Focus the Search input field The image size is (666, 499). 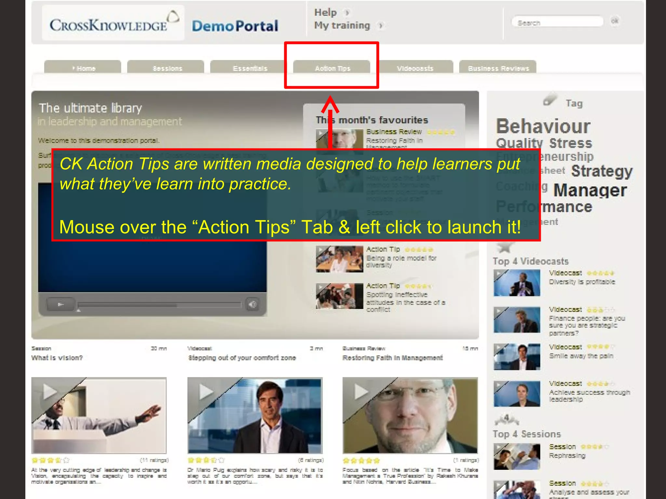coord(557,22)
